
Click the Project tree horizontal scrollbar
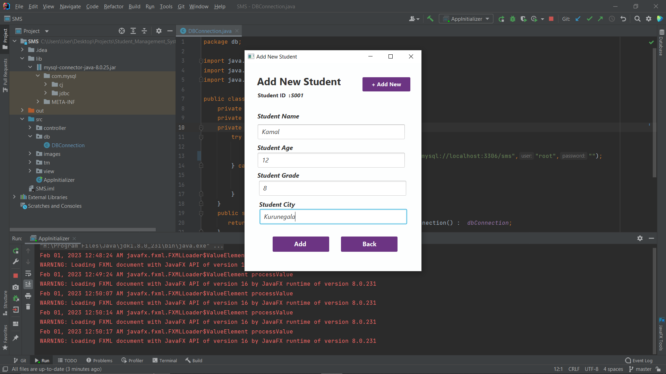point(83,229)
